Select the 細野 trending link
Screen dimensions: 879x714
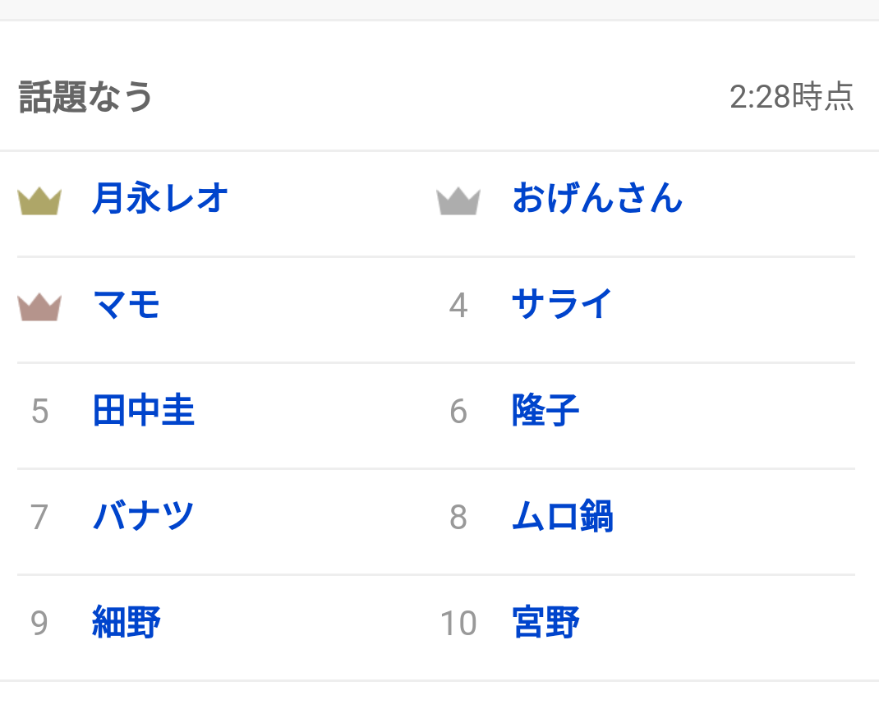(127, 622)
